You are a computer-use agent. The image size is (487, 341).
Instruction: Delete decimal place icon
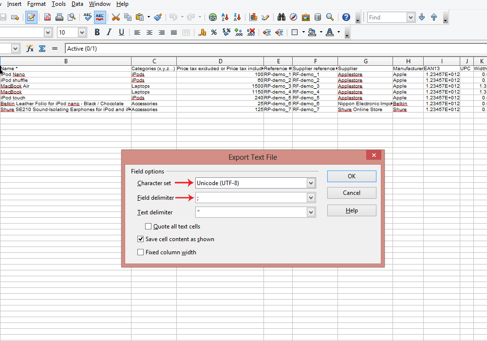(251, 32)
